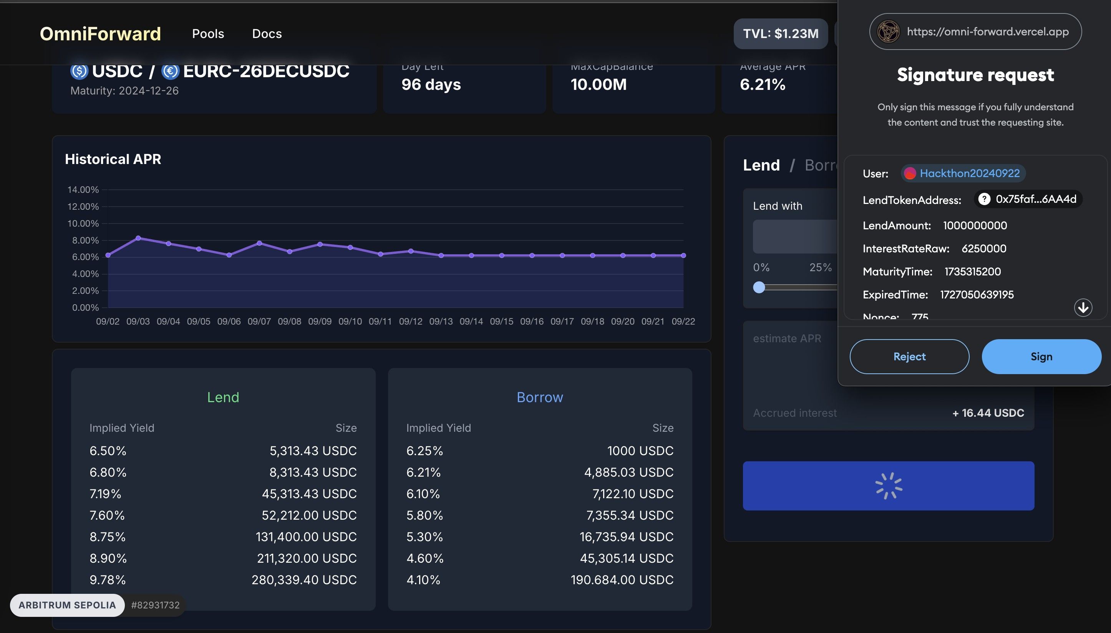Open the Pools navigation item

208,34
